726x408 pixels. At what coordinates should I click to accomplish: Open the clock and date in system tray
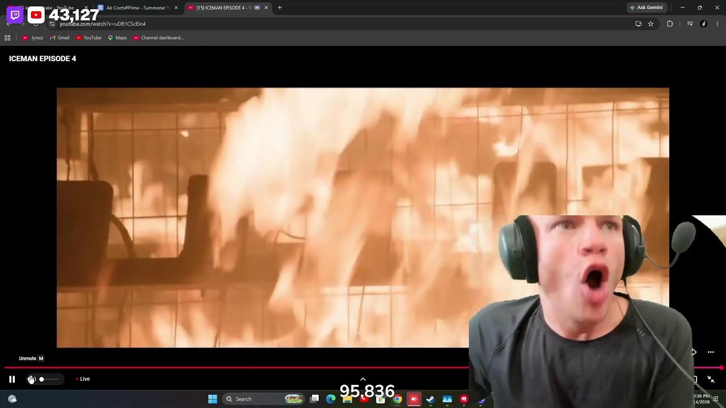coord(702,399)
